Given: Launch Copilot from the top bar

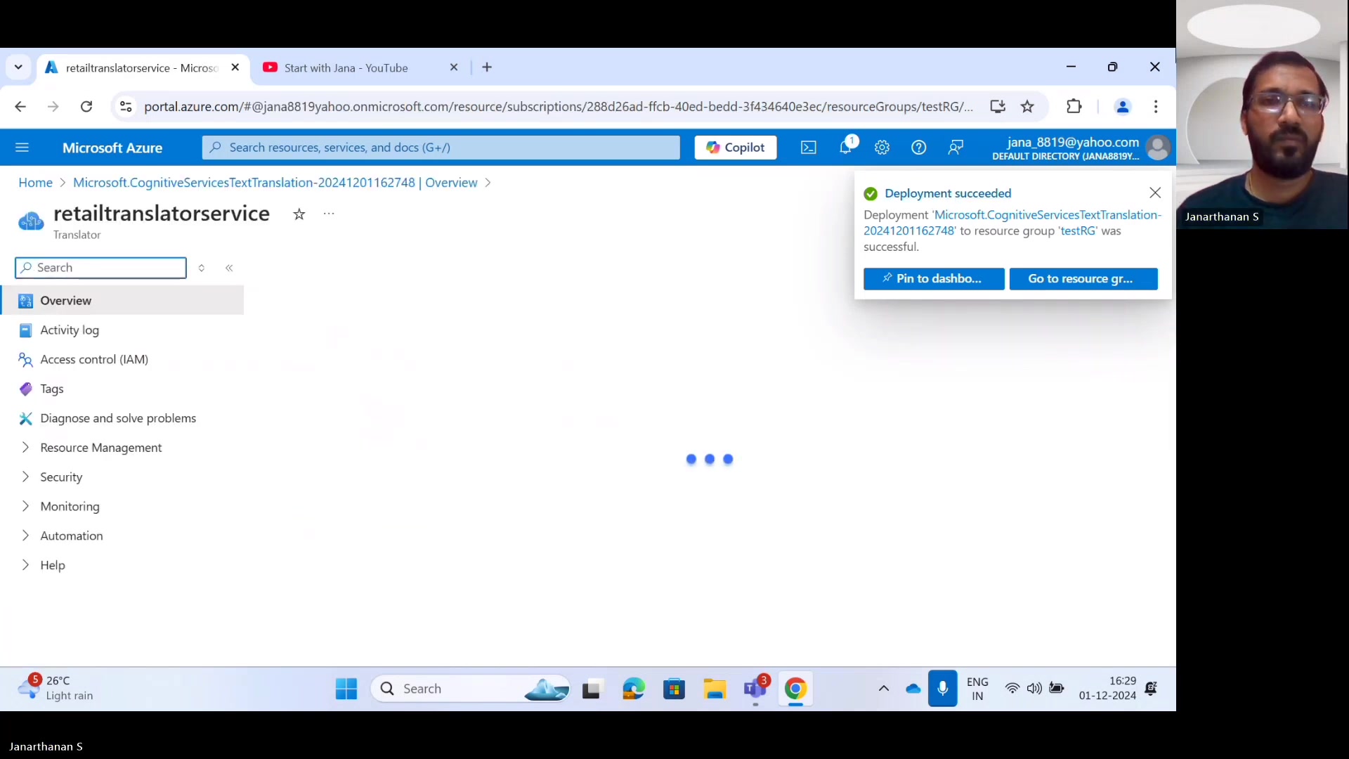Looking at the screenshot, I should (735, 148).
